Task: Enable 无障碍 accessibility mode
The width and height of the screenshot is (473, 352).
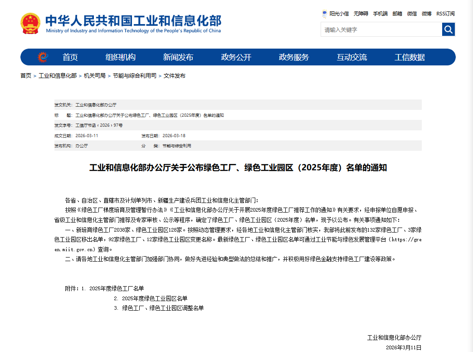Action: pos(361,14)
